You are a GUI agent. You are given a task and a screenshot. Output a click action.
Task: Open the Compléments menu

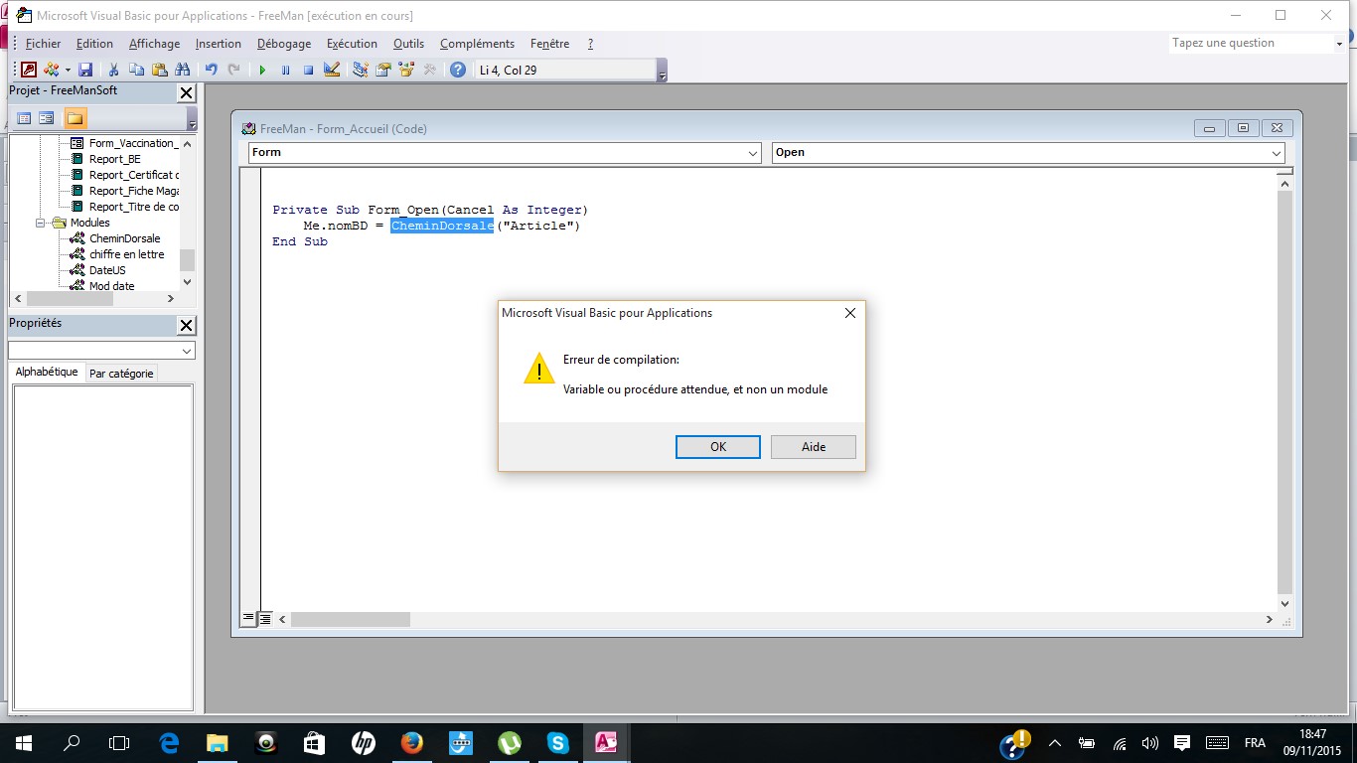(477, 44)
